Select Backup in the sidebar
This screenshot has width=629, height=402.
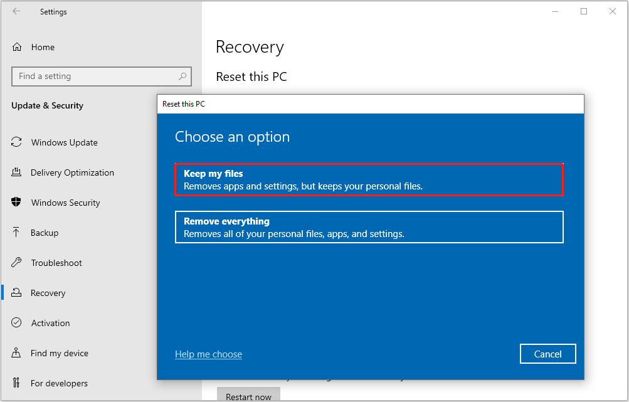coord(45,233)
